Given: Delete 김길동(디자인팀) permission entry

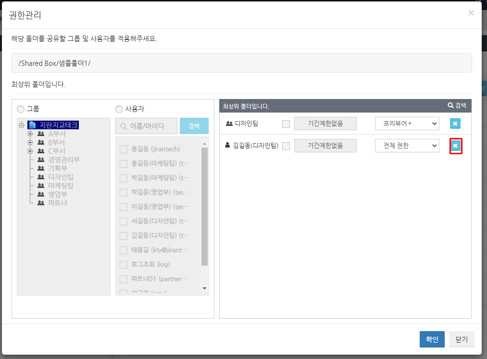Looking at the screenshot, I should pyautogui.click(x=455, y=146).
